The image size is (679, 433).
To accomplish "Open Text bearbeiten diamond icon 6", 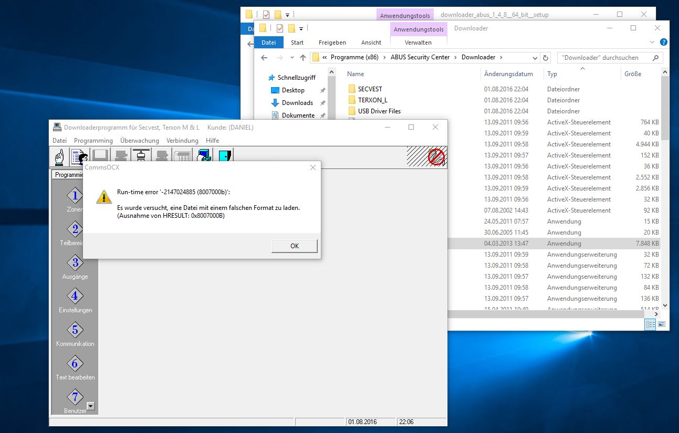I will pyautogui.click(x=75, y=363).
